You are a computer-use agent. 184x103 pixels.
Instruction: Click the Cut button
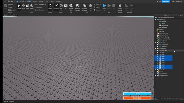click(x=10, y=7)
